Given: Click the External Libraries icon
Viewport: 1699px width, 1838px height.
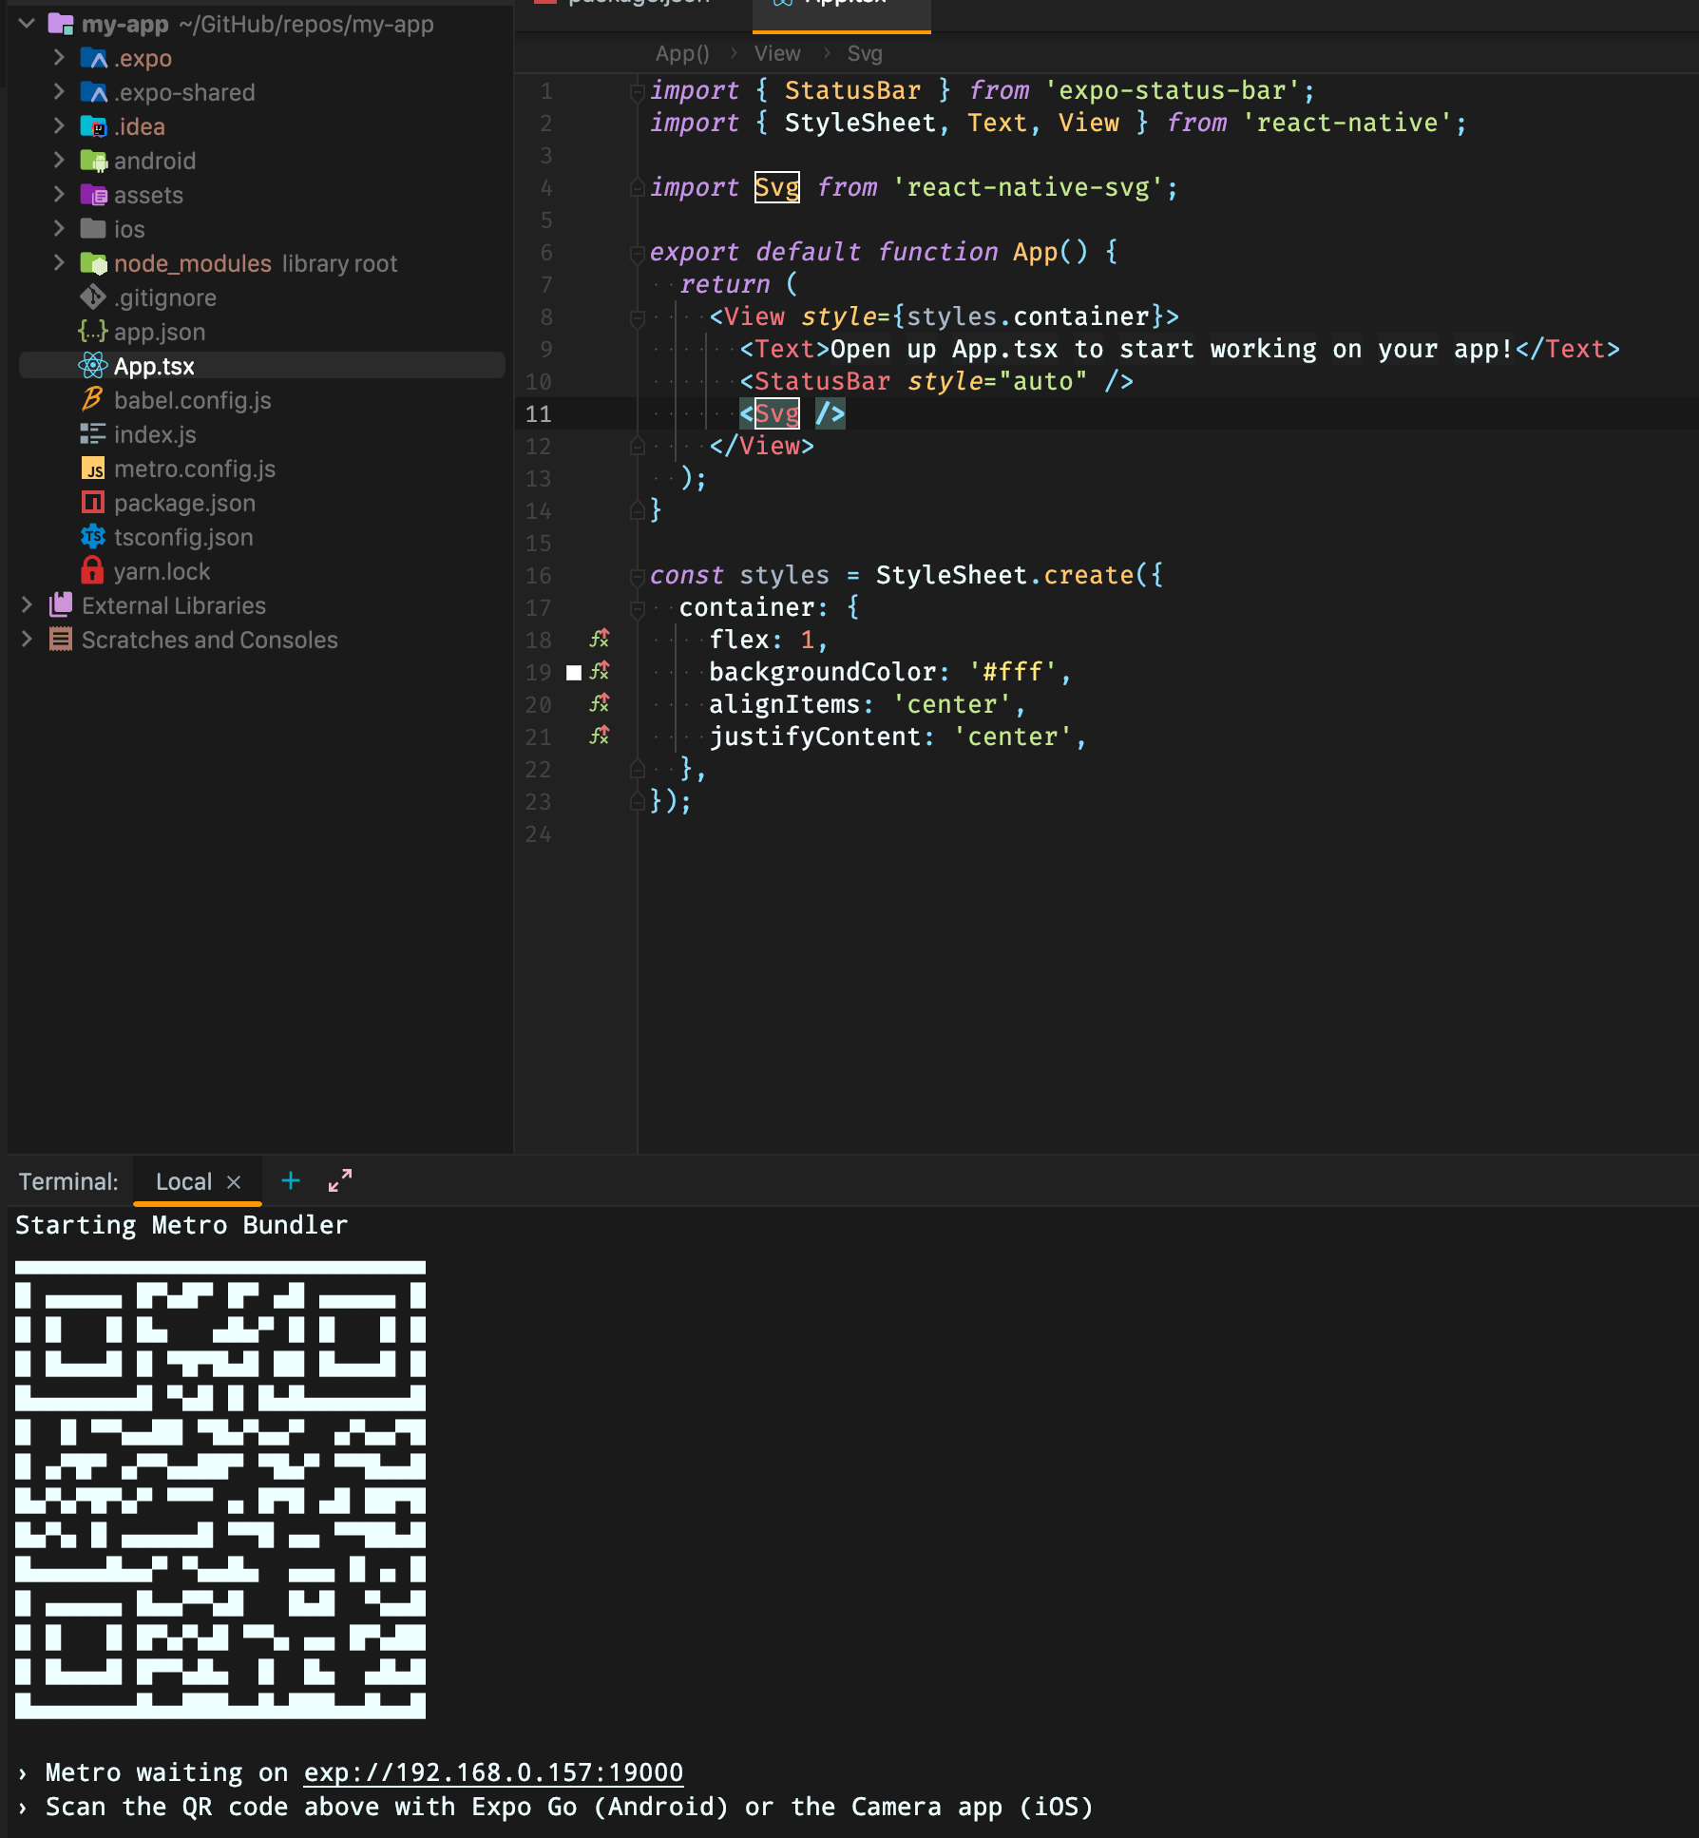Looking at the screenshot, I should tap(61, 604).
